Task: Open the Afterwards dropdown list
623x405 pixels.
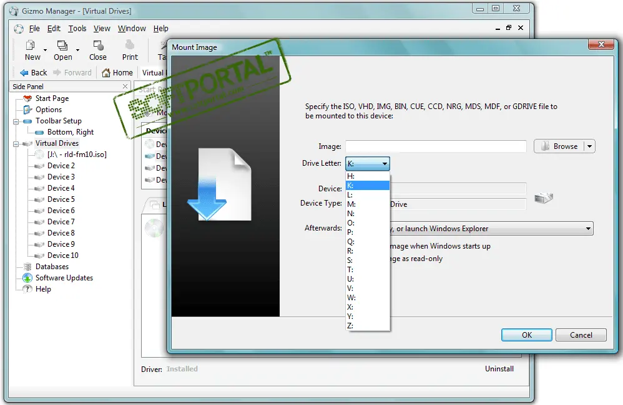Action: [x=587, y=229]
